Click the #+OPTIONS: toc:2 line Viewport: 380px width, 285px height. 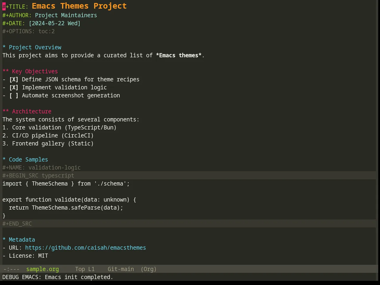pos(28,31)
